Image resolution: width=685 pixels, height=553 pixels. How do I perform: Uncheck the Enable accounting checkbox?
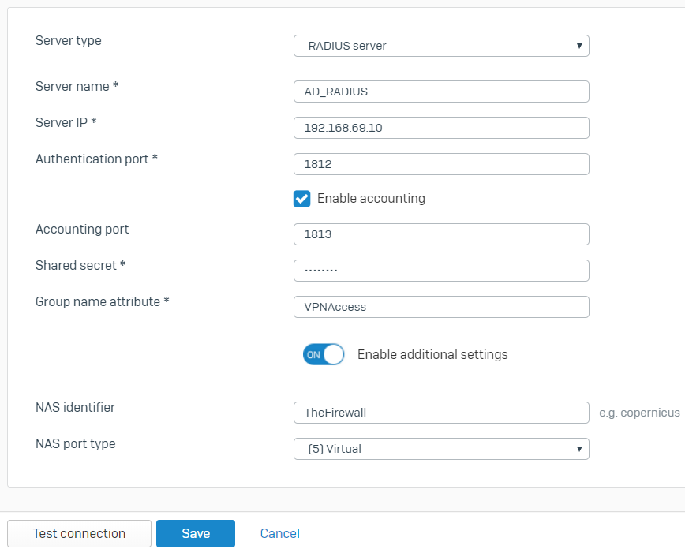(x=301, y=199)
